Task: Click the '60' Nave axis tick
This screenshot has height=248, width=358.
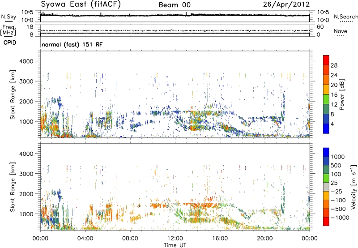Action: point(320,27)
